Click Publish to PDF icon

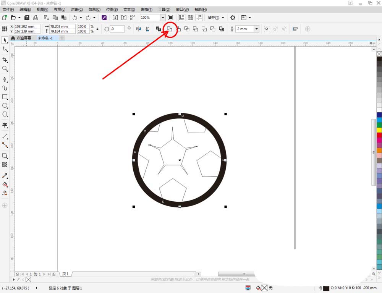tap(132, 18)
